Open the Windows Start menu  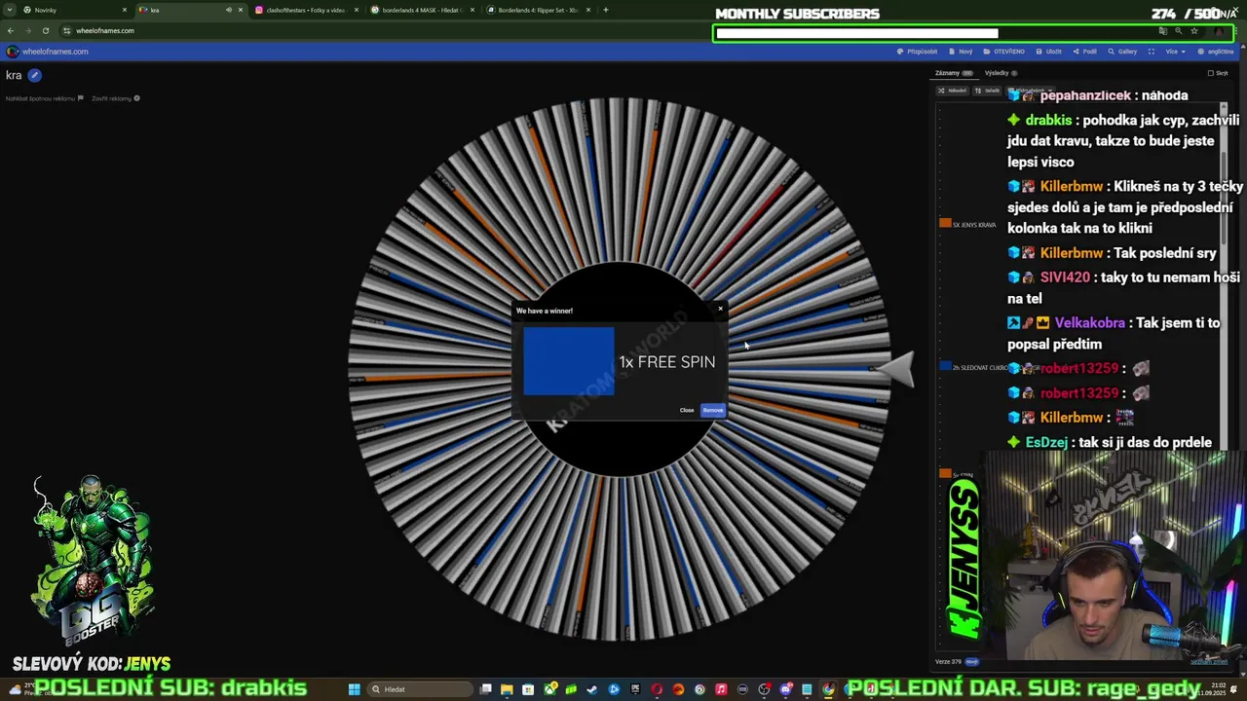pos(355,689)
